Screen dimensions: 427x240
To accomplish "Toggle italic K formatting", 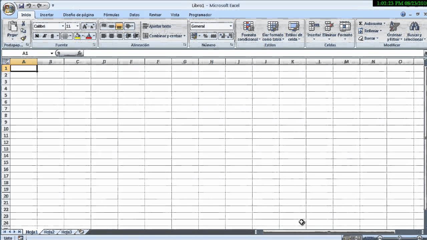I will [45, 36].
